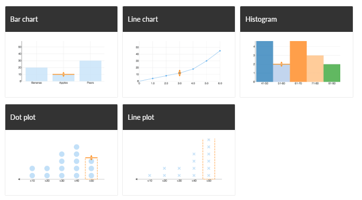Click the top dot in dot plot <40 column
Image resolution: width=362 pixels, height=200 pixels.
(x=77, y=147)
